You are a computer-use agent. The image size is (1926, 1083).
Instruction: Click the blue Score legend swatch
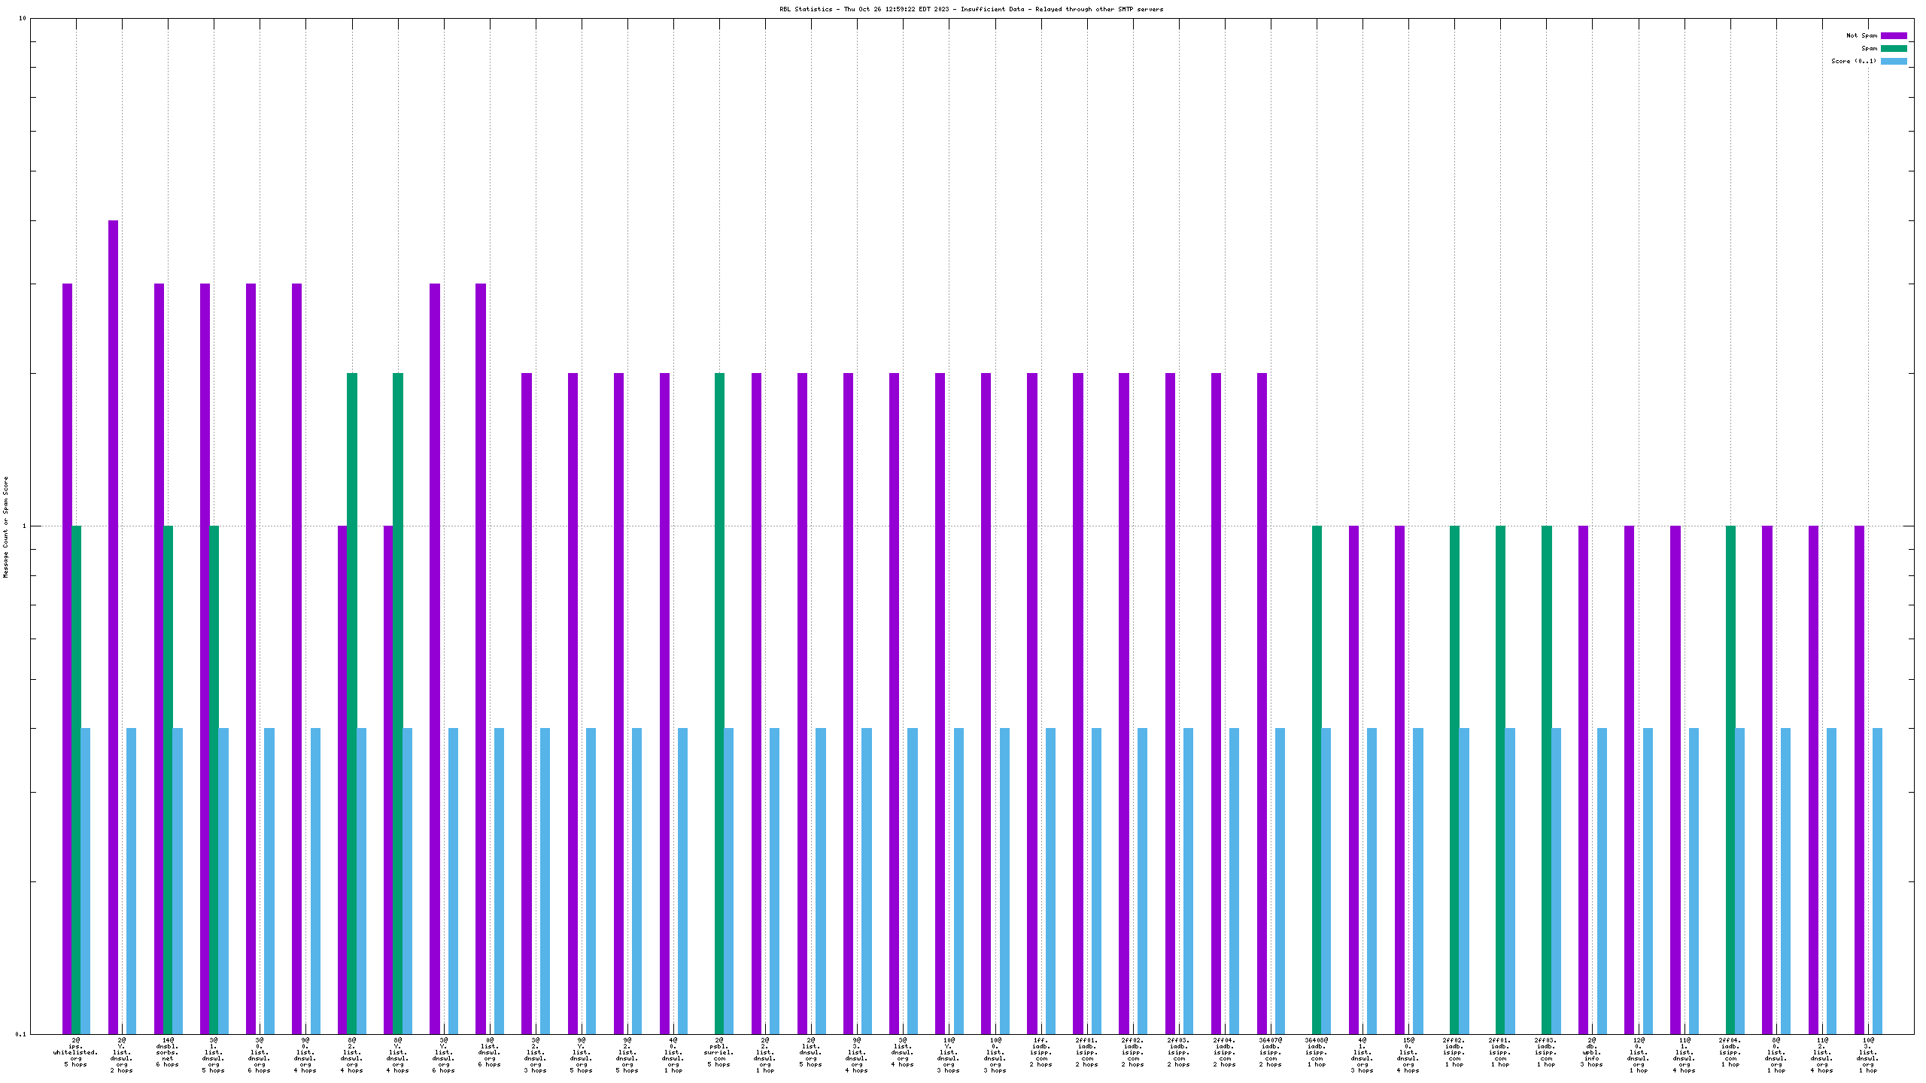tap(1894, 61)
